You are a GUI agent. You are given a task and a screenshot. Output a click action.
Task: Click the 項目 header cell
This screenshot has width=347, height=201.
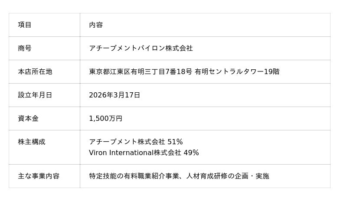tap(25, 25)
